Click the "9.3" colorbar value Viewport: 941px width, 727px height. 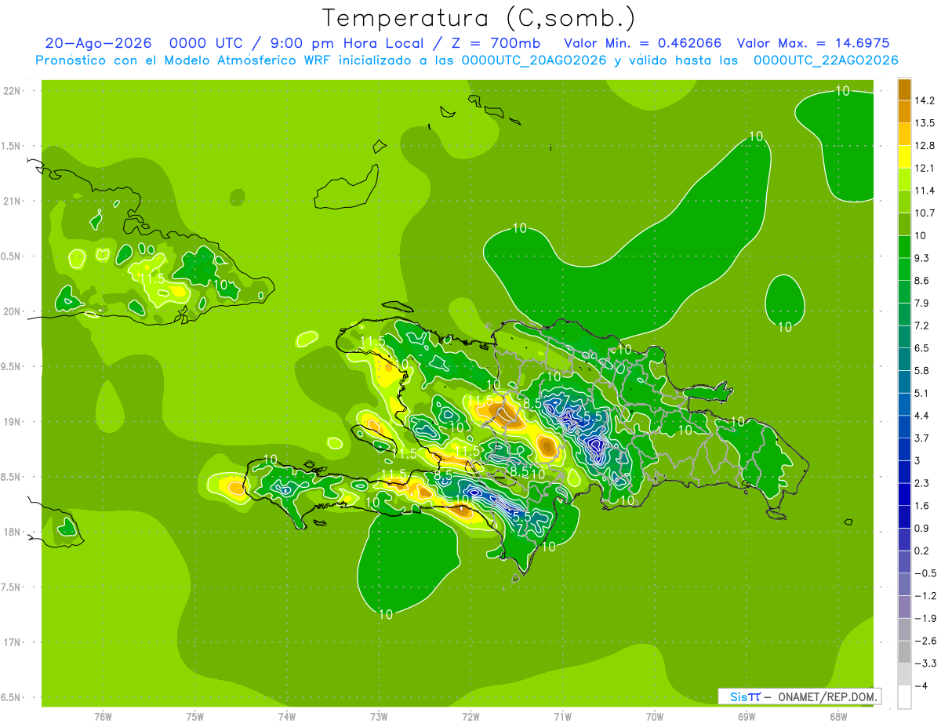tap(921, 258)
